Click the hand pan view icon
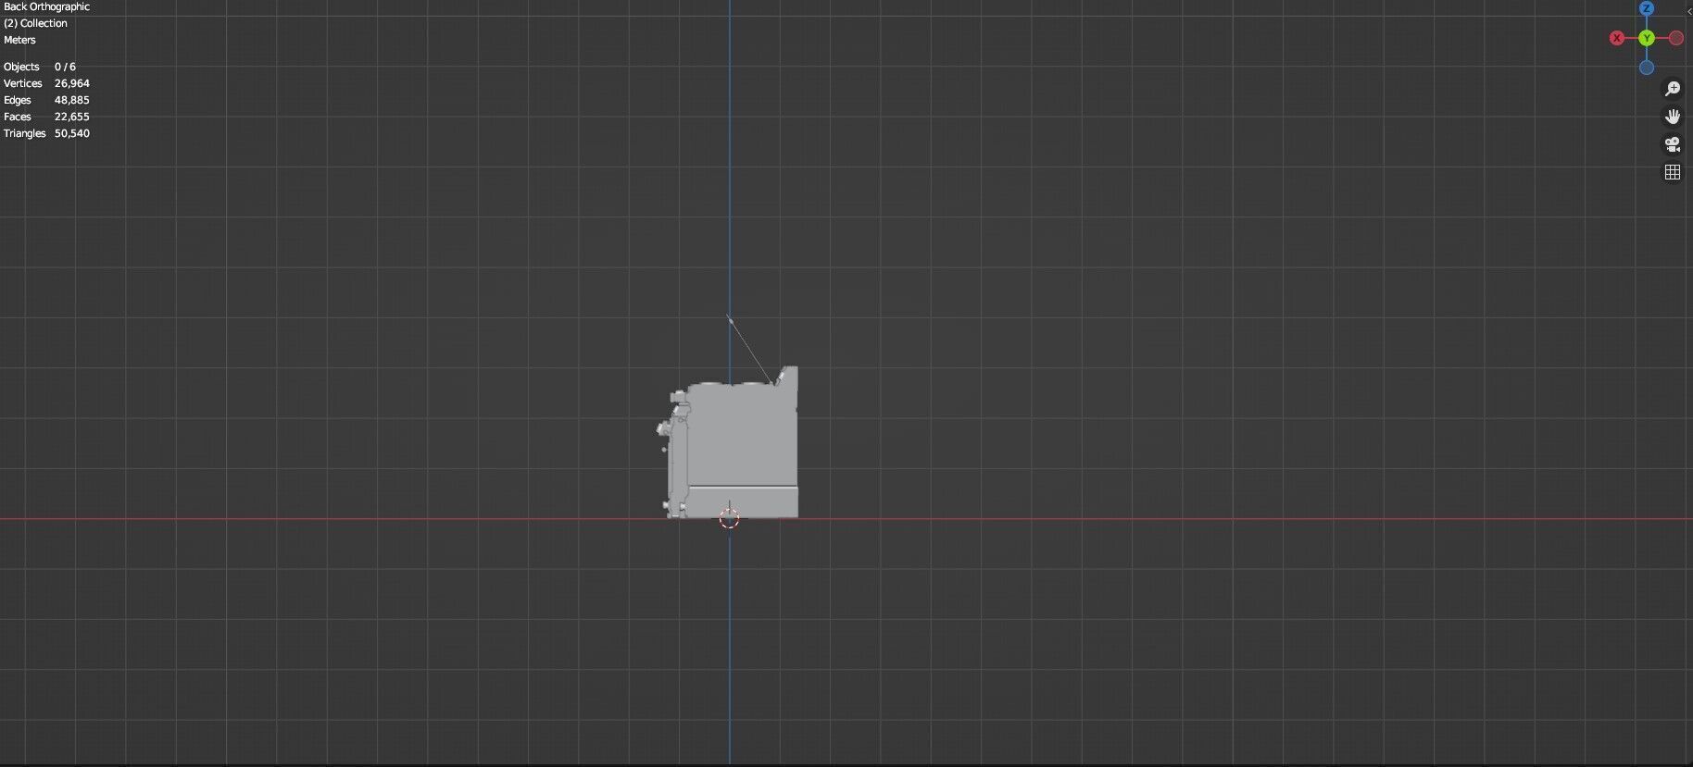The width and height of the screenshot is (1693, 767). pyautogui.click(x=1673, y=117)
